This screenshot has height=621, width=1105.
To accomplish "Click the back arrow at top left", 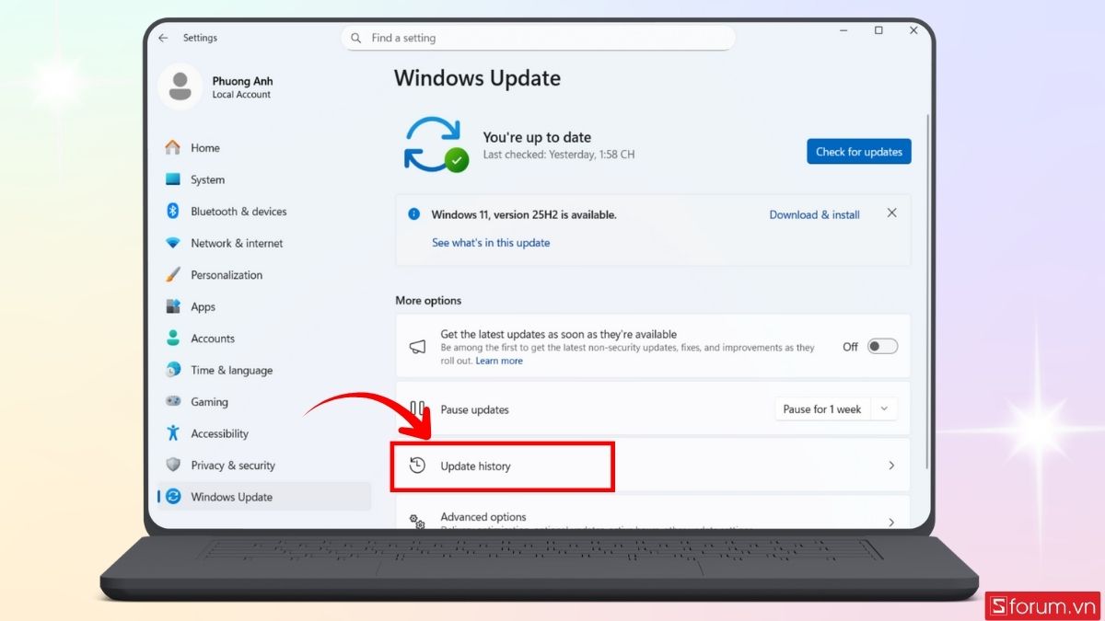I will [x=163, y=38].
